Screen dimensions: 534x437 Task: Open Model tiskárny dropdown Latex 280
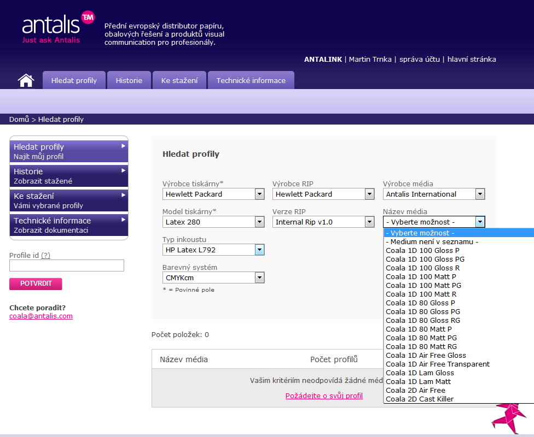point(213,222)
